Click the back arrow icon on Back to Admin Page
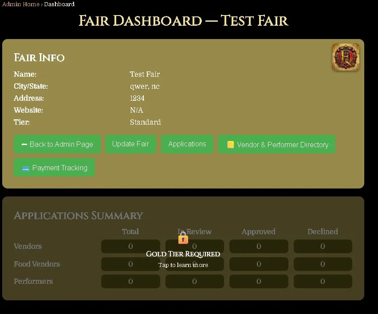The width and height of the screenshot is (378, 314). pos(24,144)
